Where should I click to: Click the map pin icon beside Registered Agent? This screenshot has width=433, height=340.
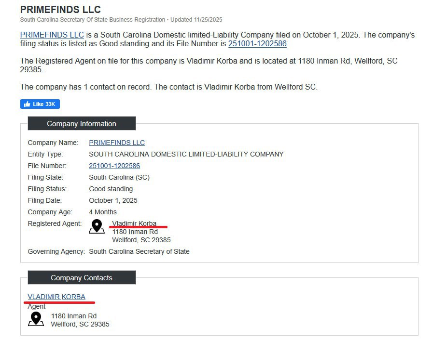coord(97,226)
